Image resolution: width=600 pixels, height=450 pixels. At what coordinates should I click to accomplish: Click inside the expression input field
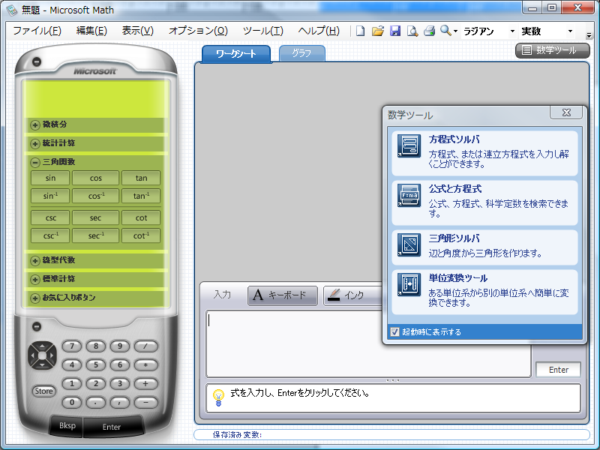tap(368, 343)
